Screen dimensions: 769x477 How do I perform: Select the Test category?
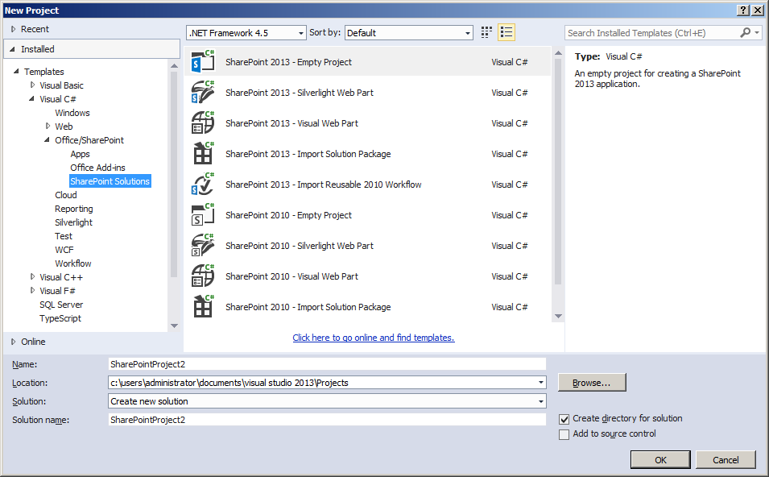coord(64,236)
